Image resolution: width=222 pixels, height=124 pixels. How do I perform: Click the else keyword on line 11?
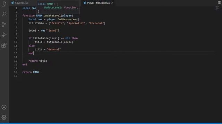point(32,46)
